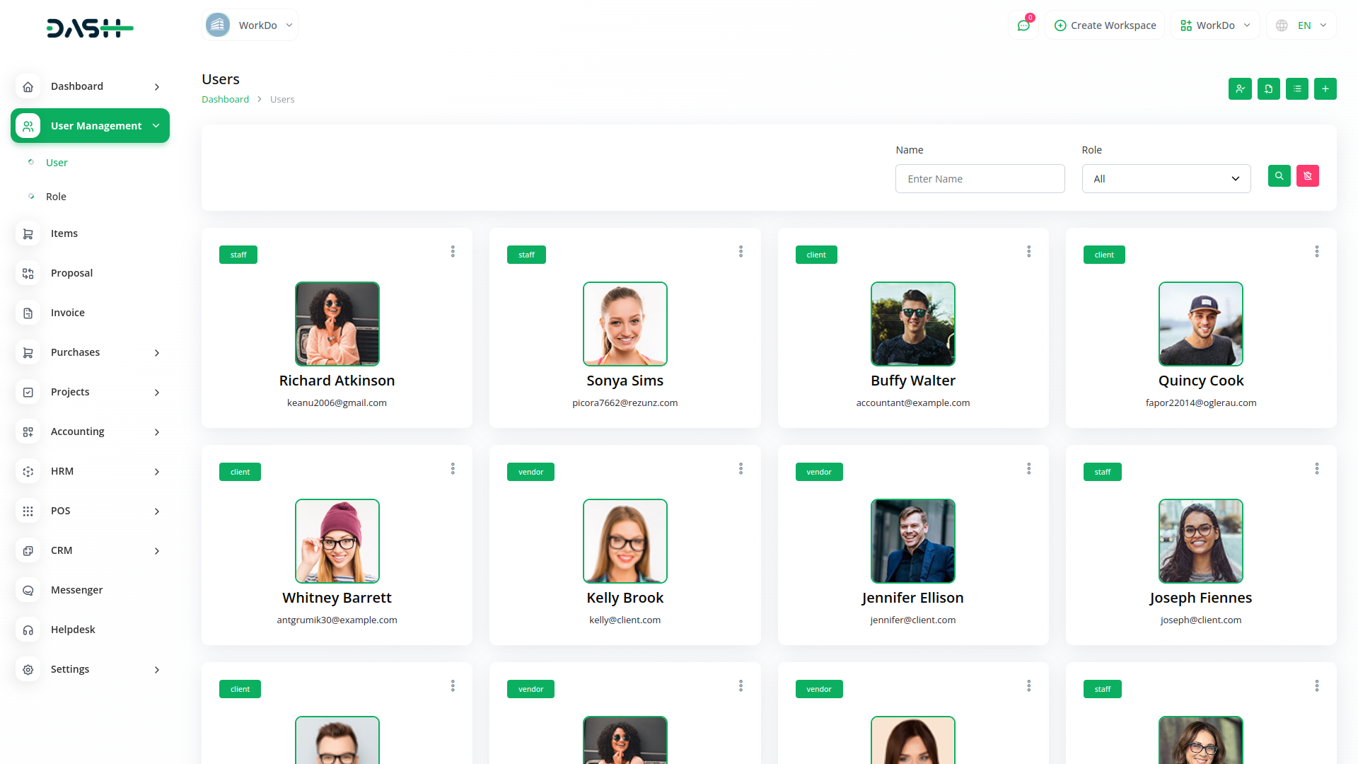Open three-dot menu on Richard Atkinson card
1358x764 pixels.
click(453, 251)
